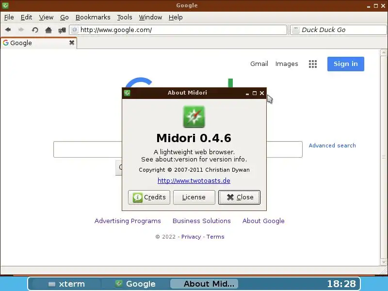Click the Copyright 2007-2011 Christian Dywan text
388x291 pixels.
[194, 170]
